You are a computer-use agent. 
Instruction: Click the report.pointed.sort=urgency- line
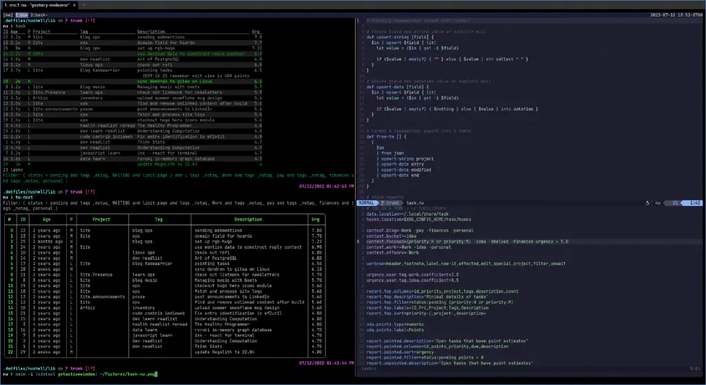click(x=401, y=352)
